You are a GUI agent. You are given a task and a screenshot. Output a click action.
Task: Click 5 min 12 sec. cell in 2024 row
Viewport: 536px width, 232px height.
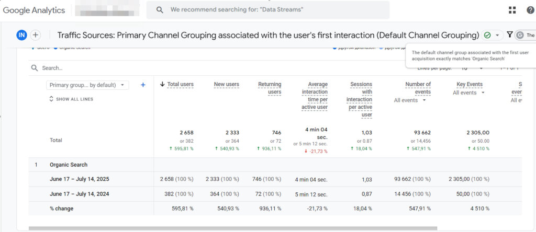[311, 194]
